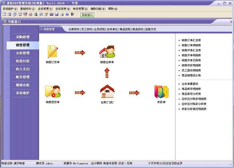
Task: Click the dark blue folder toolbar icon
Action: (x=51, y=14)
